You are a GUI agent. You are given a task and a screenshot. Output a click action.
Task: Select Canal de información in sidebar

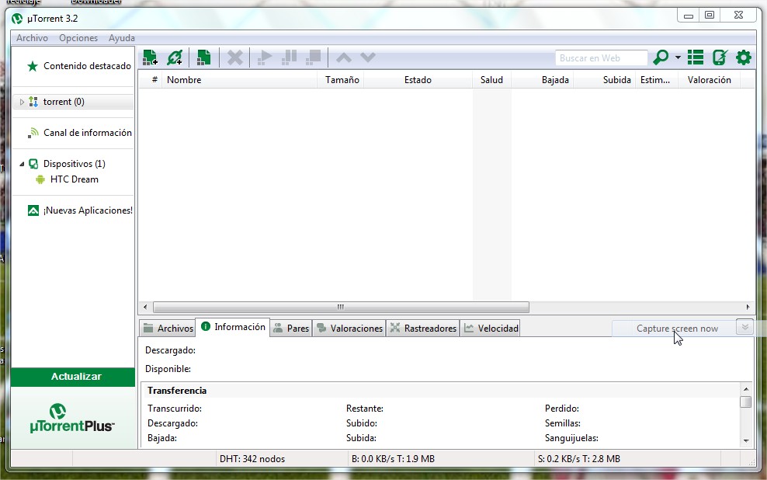[88, 133]
